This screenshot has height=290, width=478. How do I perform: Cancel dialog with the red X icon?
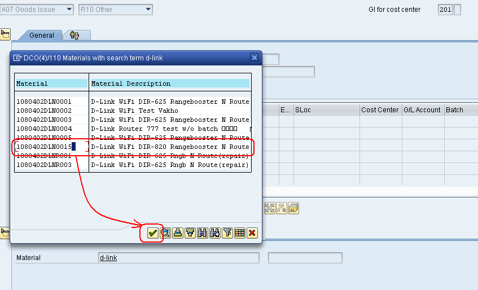click(252, 233)
